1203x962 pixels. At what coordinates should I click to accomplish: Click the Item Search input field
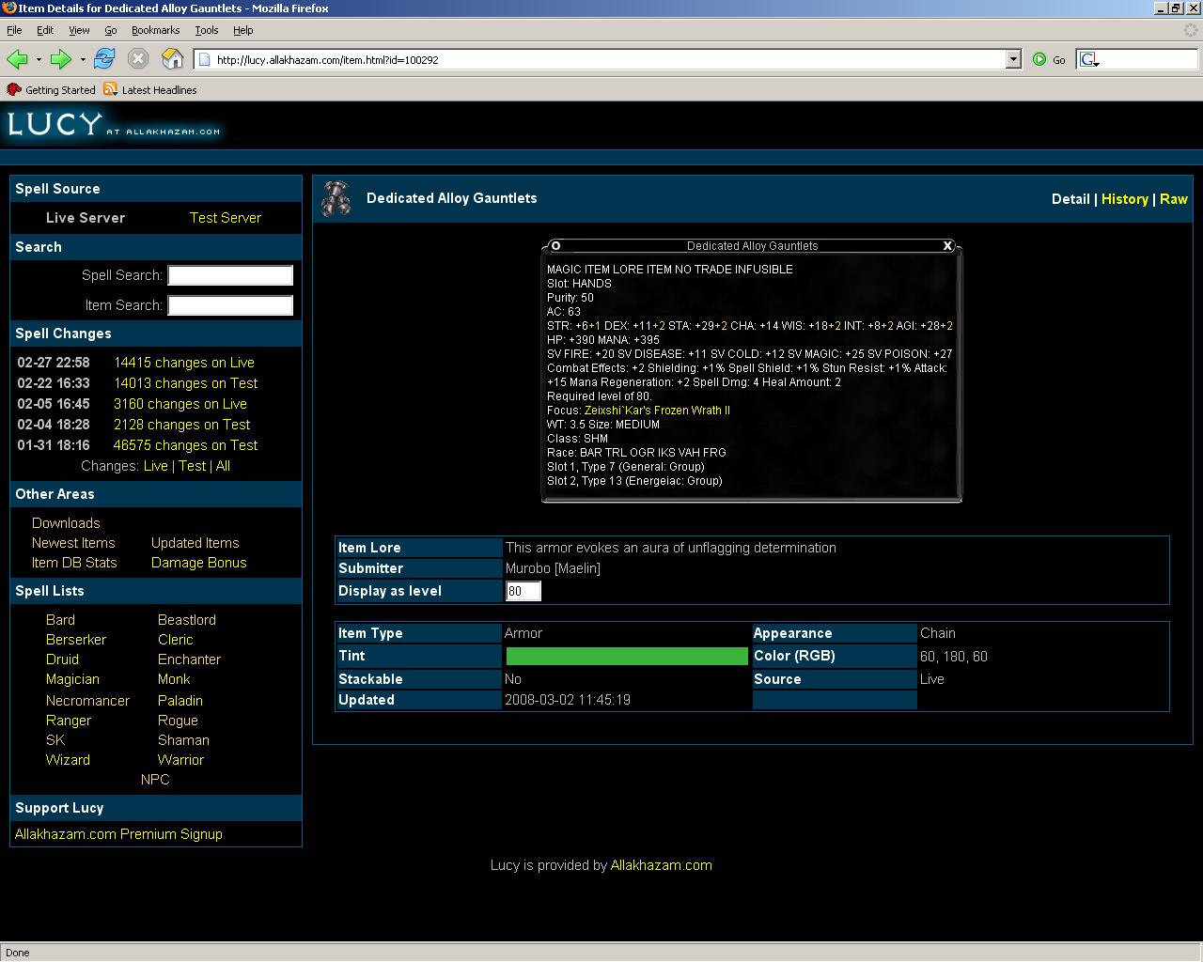point(230,305)
